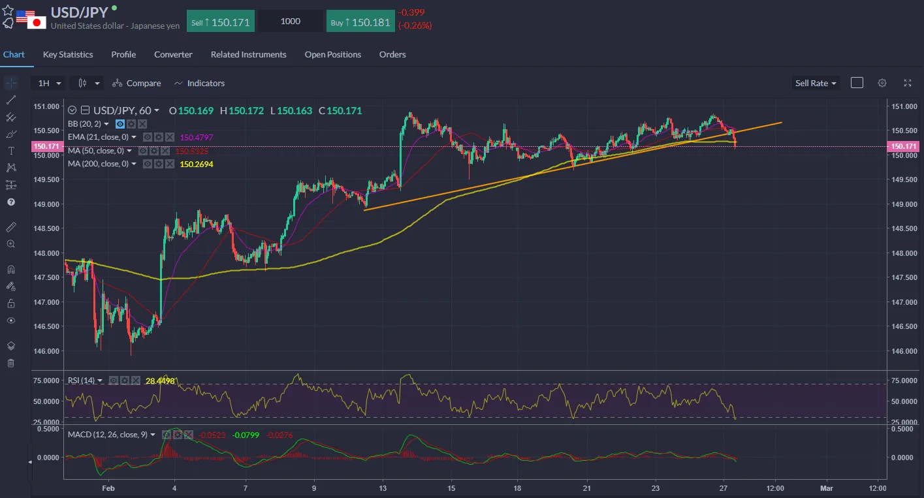Open the Indicators list
Viewport: 924px width, 498px height.
click(x=199, y=84)
